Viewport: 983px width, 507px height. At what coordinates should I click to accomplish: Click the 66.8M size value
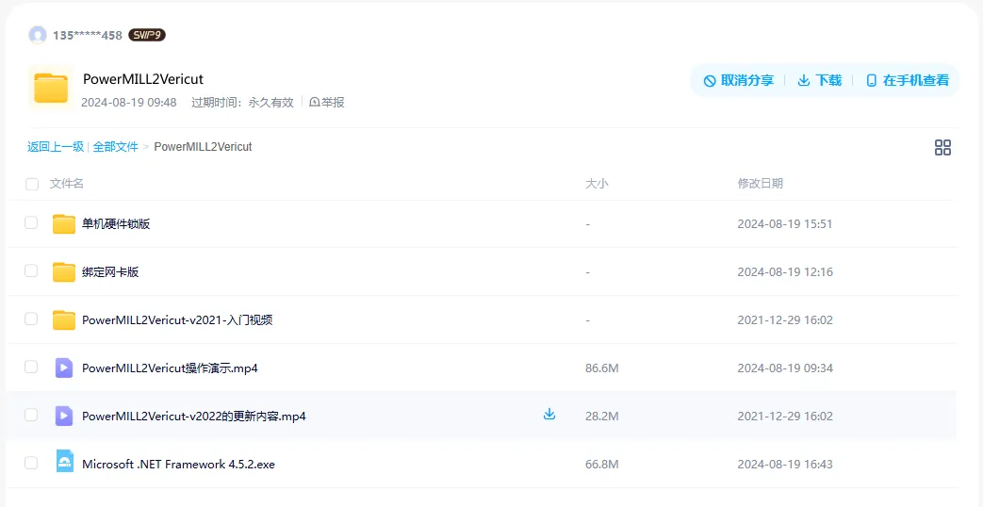coord(602,465)
